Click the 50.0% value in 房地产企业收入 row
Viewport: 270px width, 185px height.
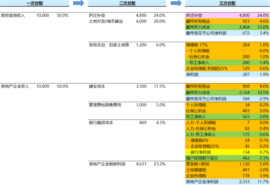tap(62, 86)
